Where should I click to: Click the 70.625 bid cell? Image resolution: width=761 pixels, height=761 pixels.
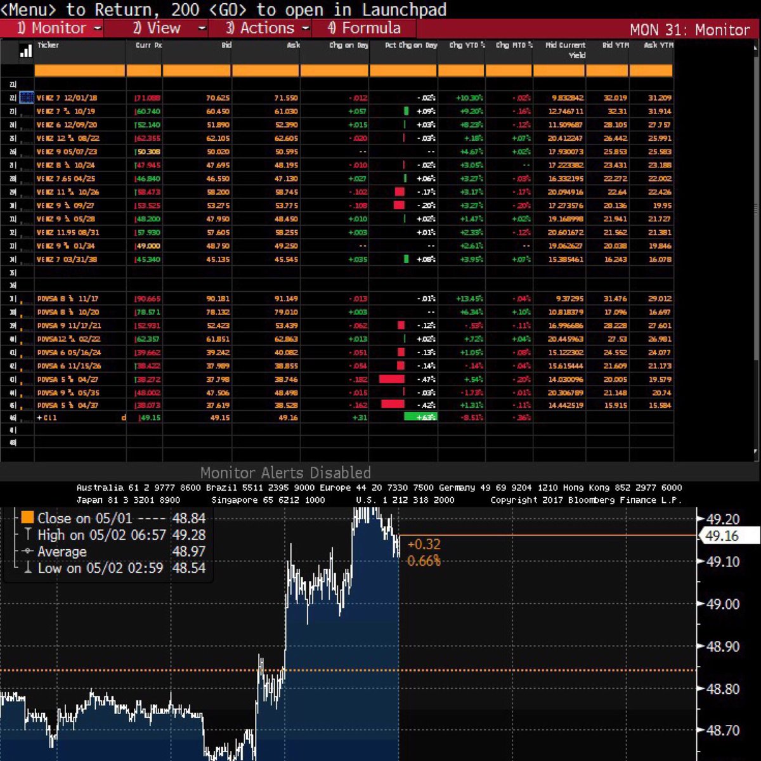point(218,98)
